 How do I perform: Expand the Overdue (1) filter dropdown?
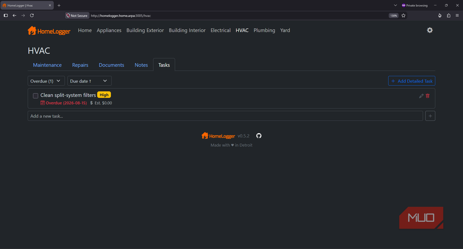[x=46, y=81]
